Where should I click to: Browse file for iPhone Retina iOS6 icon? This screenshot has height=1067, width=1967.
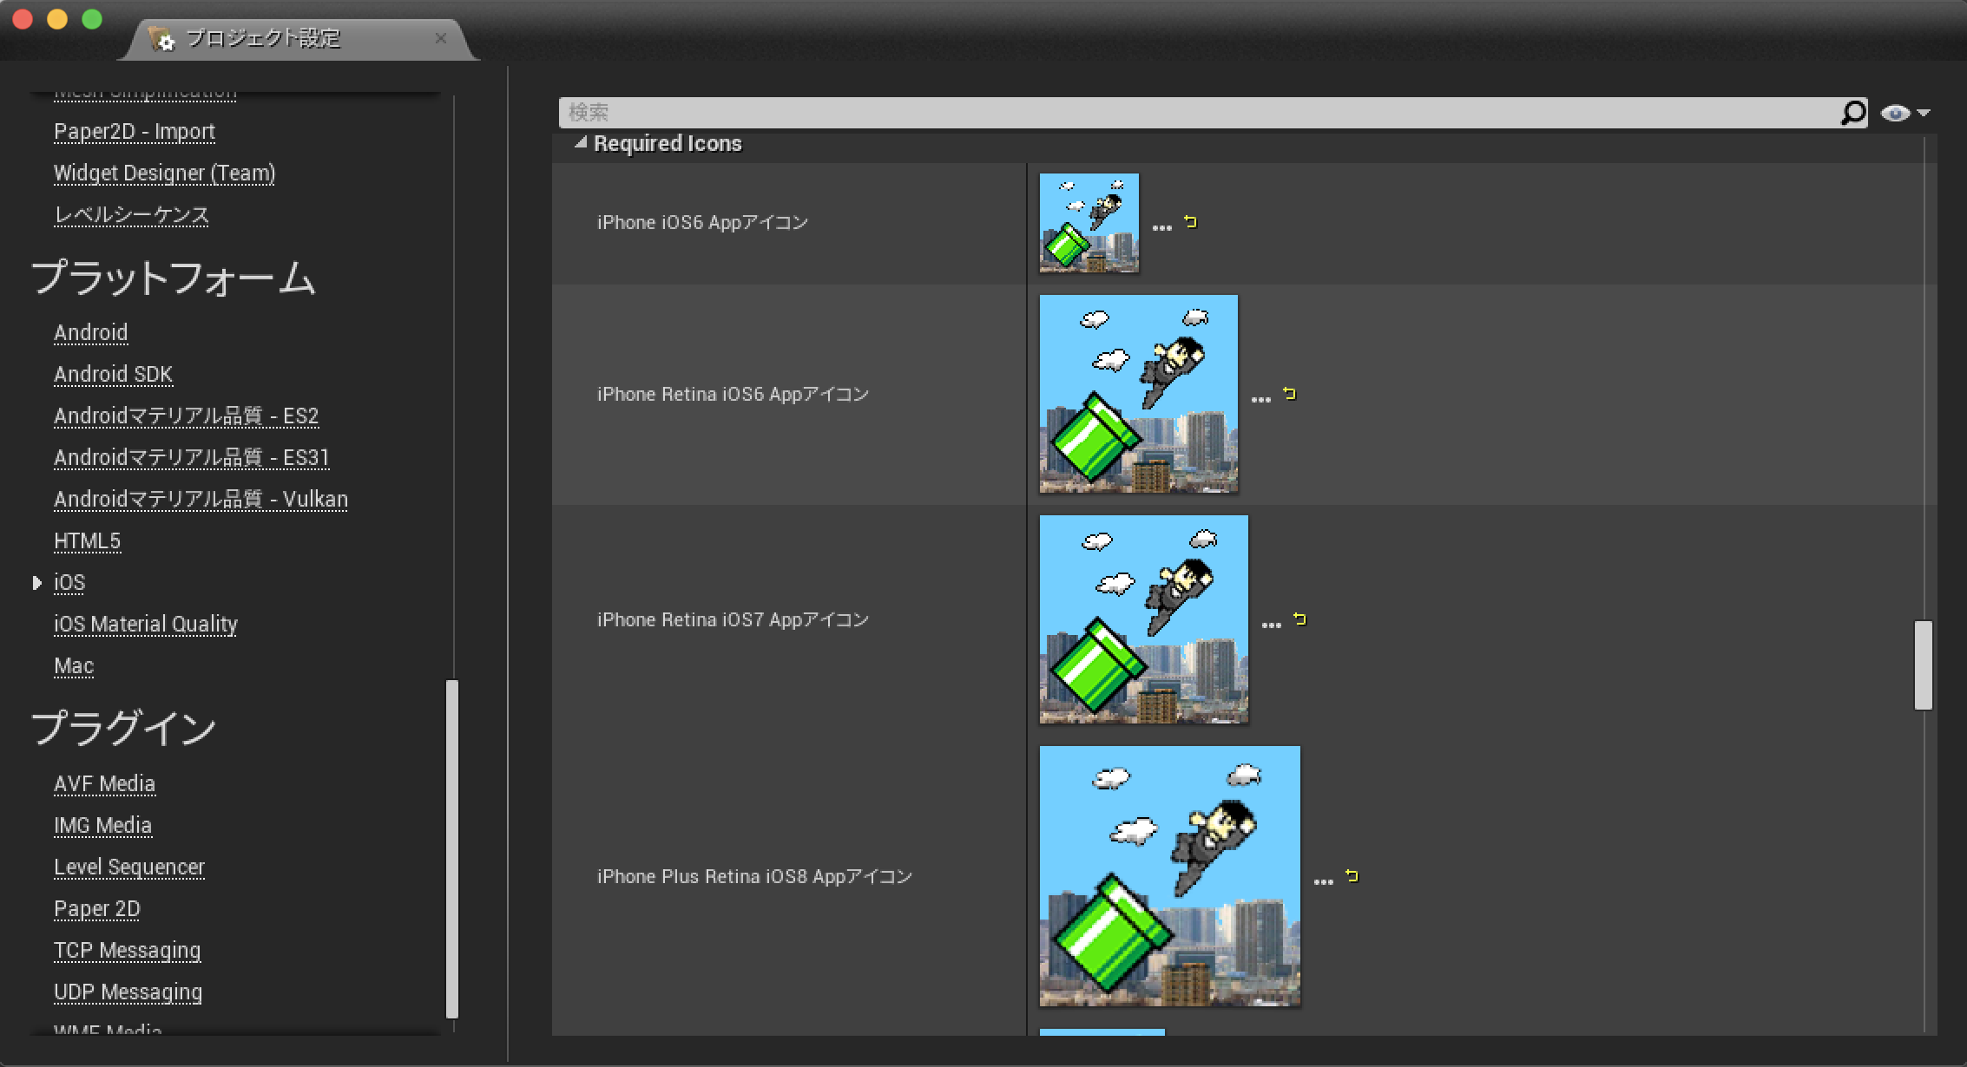1260,399
